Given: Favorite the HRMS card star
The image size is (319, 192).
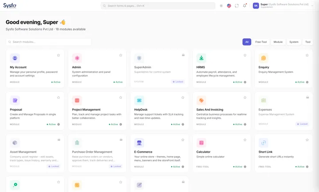Looking at the screenshot, I should 245,55.
